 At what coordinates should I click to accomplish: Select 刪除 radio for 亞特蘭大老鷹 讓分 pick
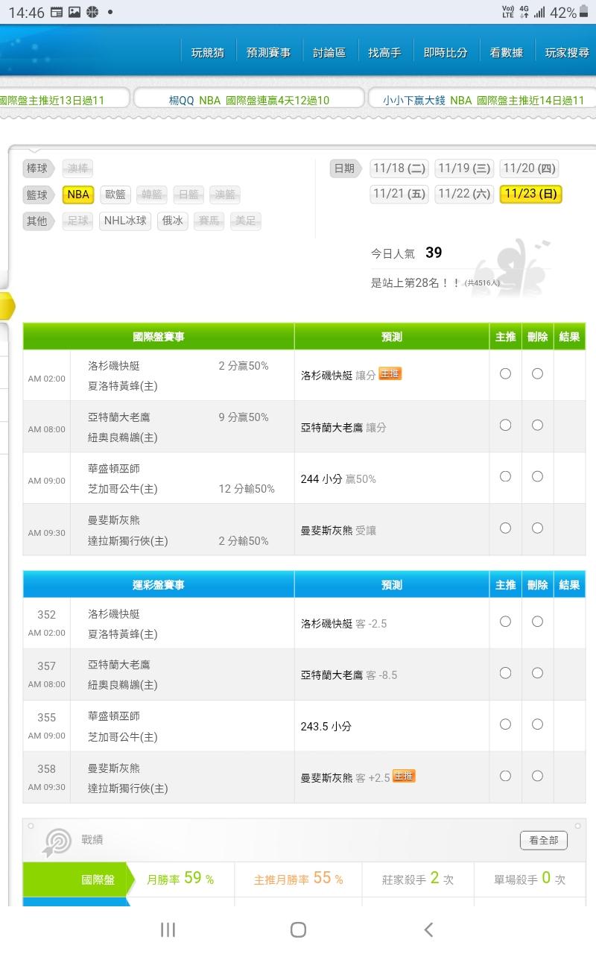click(x=537, y=426)
